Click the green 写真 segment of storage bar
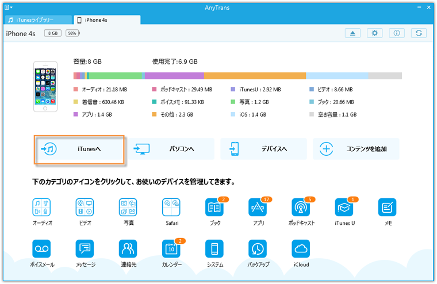This screenshot has width=437, height=284. [x=116, y=76]
